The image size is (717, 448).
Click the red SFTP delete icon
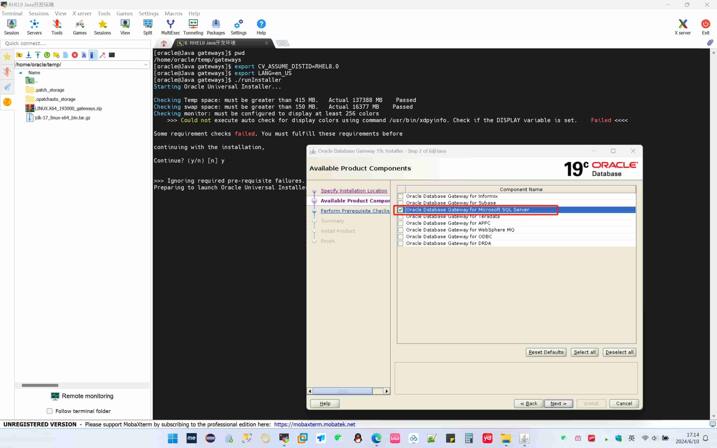pyautogui.click(x=75, y=55)
